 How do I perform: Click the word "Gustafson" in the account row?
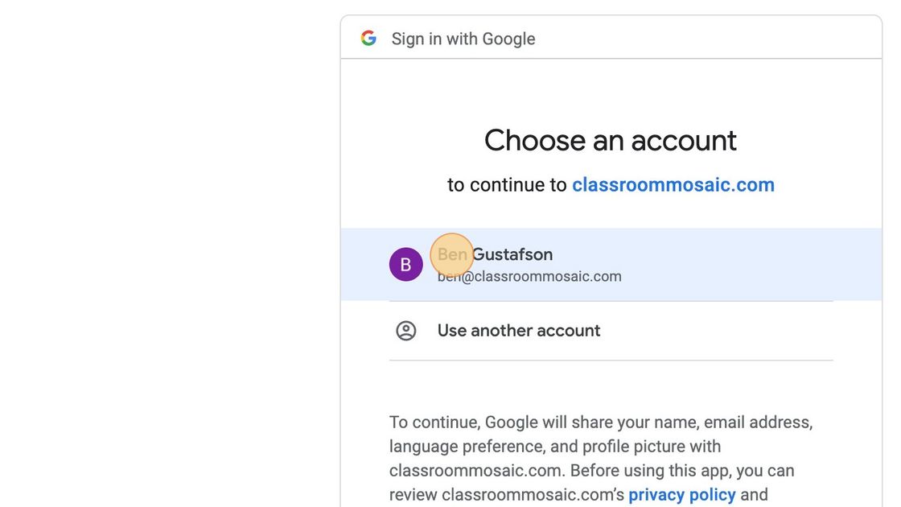click(512, 255)
